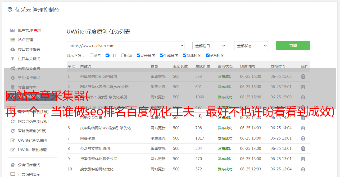Click the play icon for 手动运行测试
Screen dimensions: 340x177
point(12,78)
